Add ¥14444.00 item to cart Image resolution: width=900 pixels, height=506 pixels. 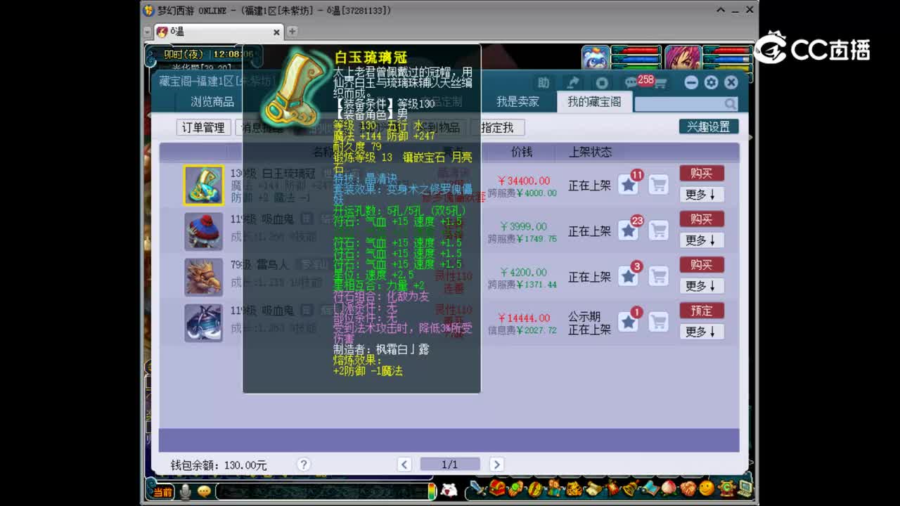[658, 323]
